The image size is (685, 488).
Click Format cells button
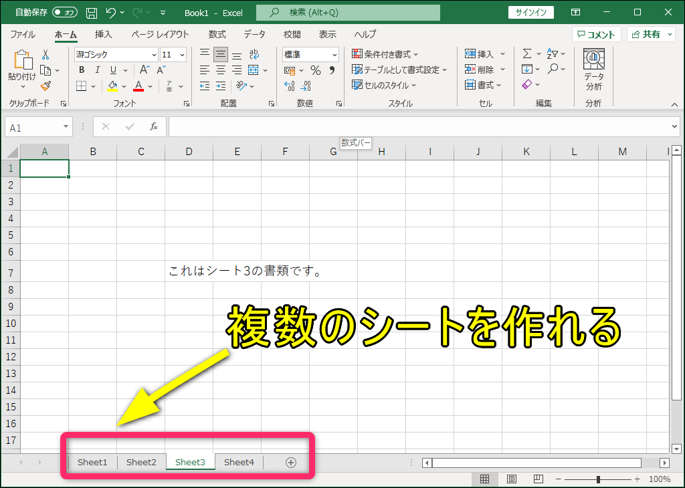click(479, 85)
